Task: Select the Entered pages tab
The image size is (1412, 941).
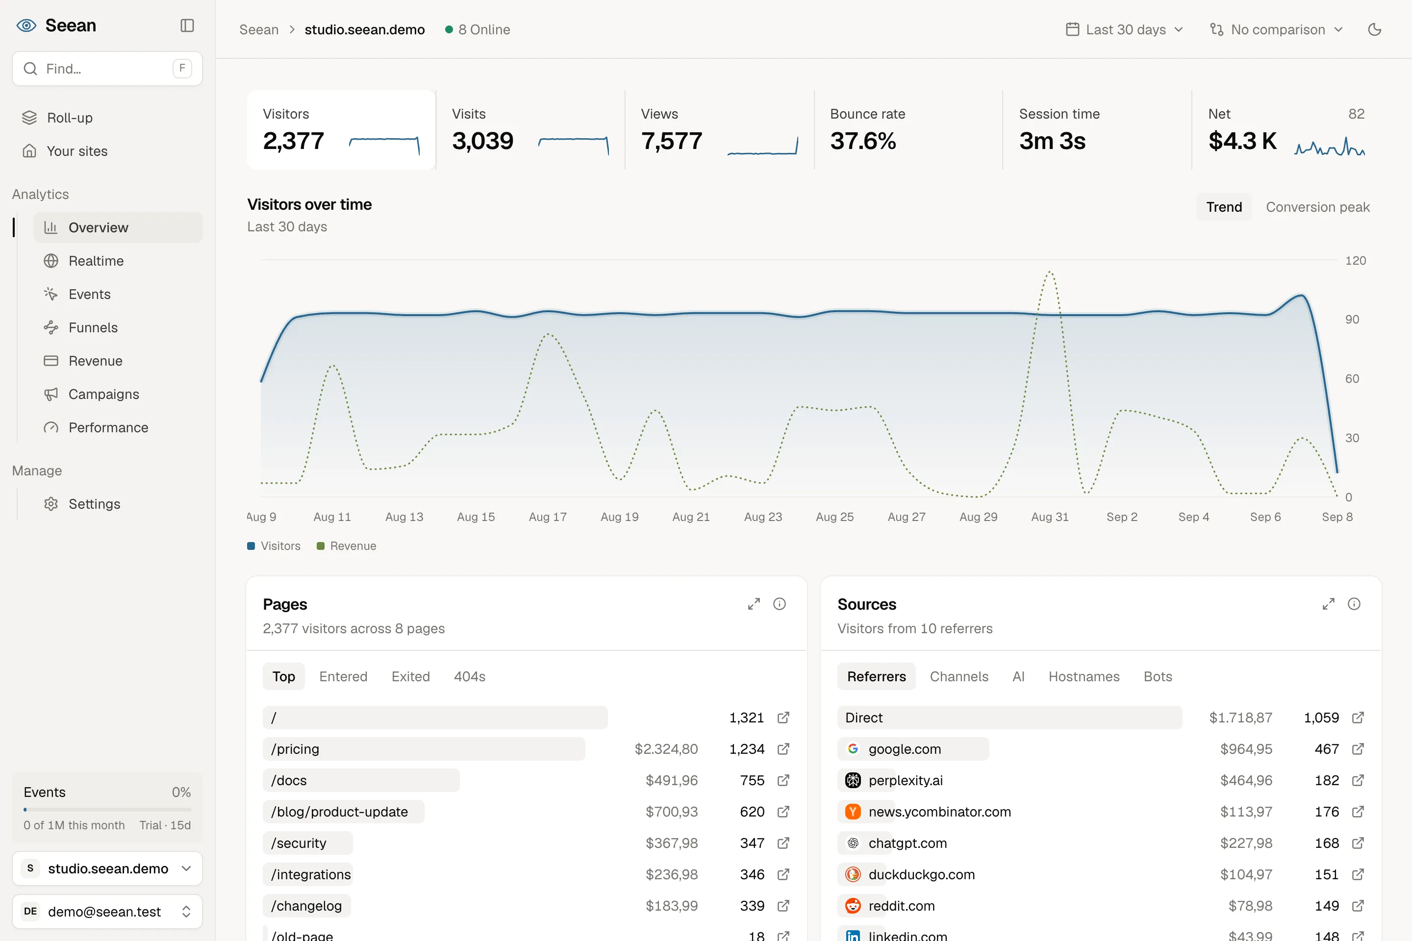Action: pyautogui.click(x=343, y=676)
